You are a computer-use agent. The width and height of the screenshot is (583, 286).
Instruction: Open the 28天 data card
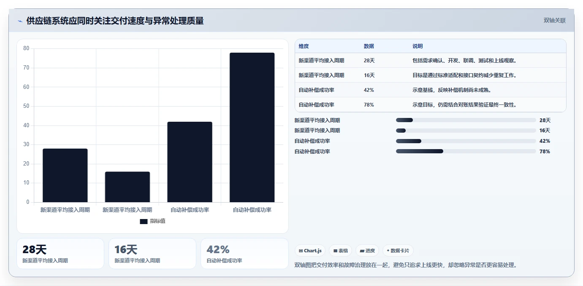(x=60, y=254)
